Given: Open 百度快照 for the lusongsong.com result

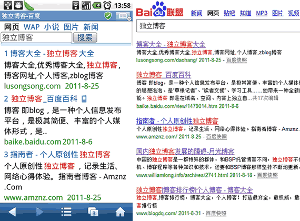Looking at the screenshot, I should pos(236,61).
